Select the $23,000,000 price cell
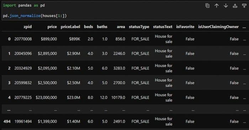249x130 pixels. tap(46, 97)
